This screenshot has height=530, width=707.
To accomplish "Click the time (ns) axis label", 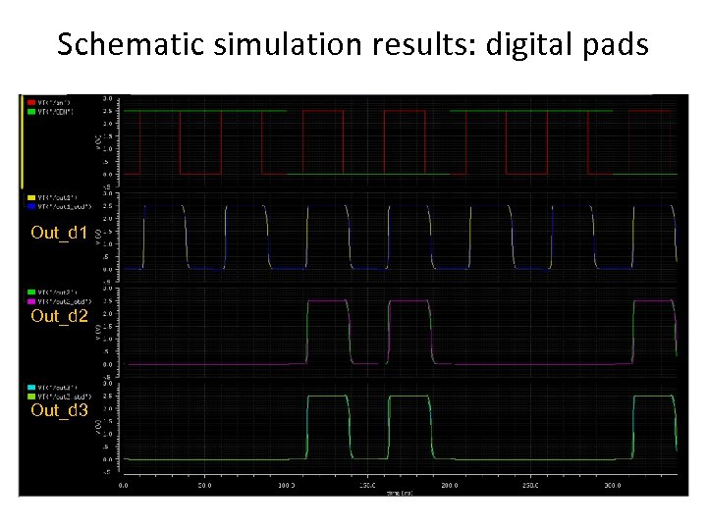I will (x=400, y=493).
